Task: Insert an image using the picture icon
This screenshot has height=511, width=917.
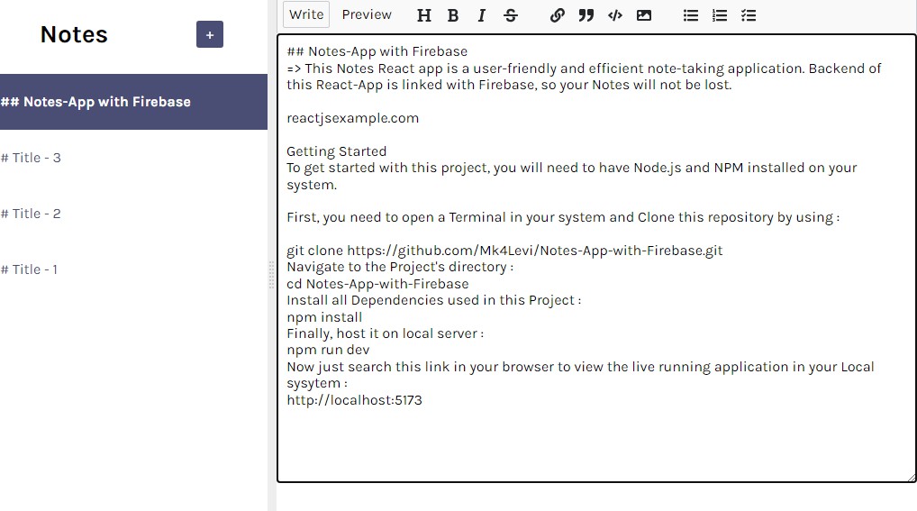Action: pos(644,15)
